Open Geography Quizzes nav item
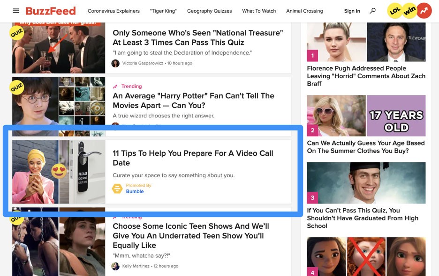439x276 pixels. click(x=210, y=11)
